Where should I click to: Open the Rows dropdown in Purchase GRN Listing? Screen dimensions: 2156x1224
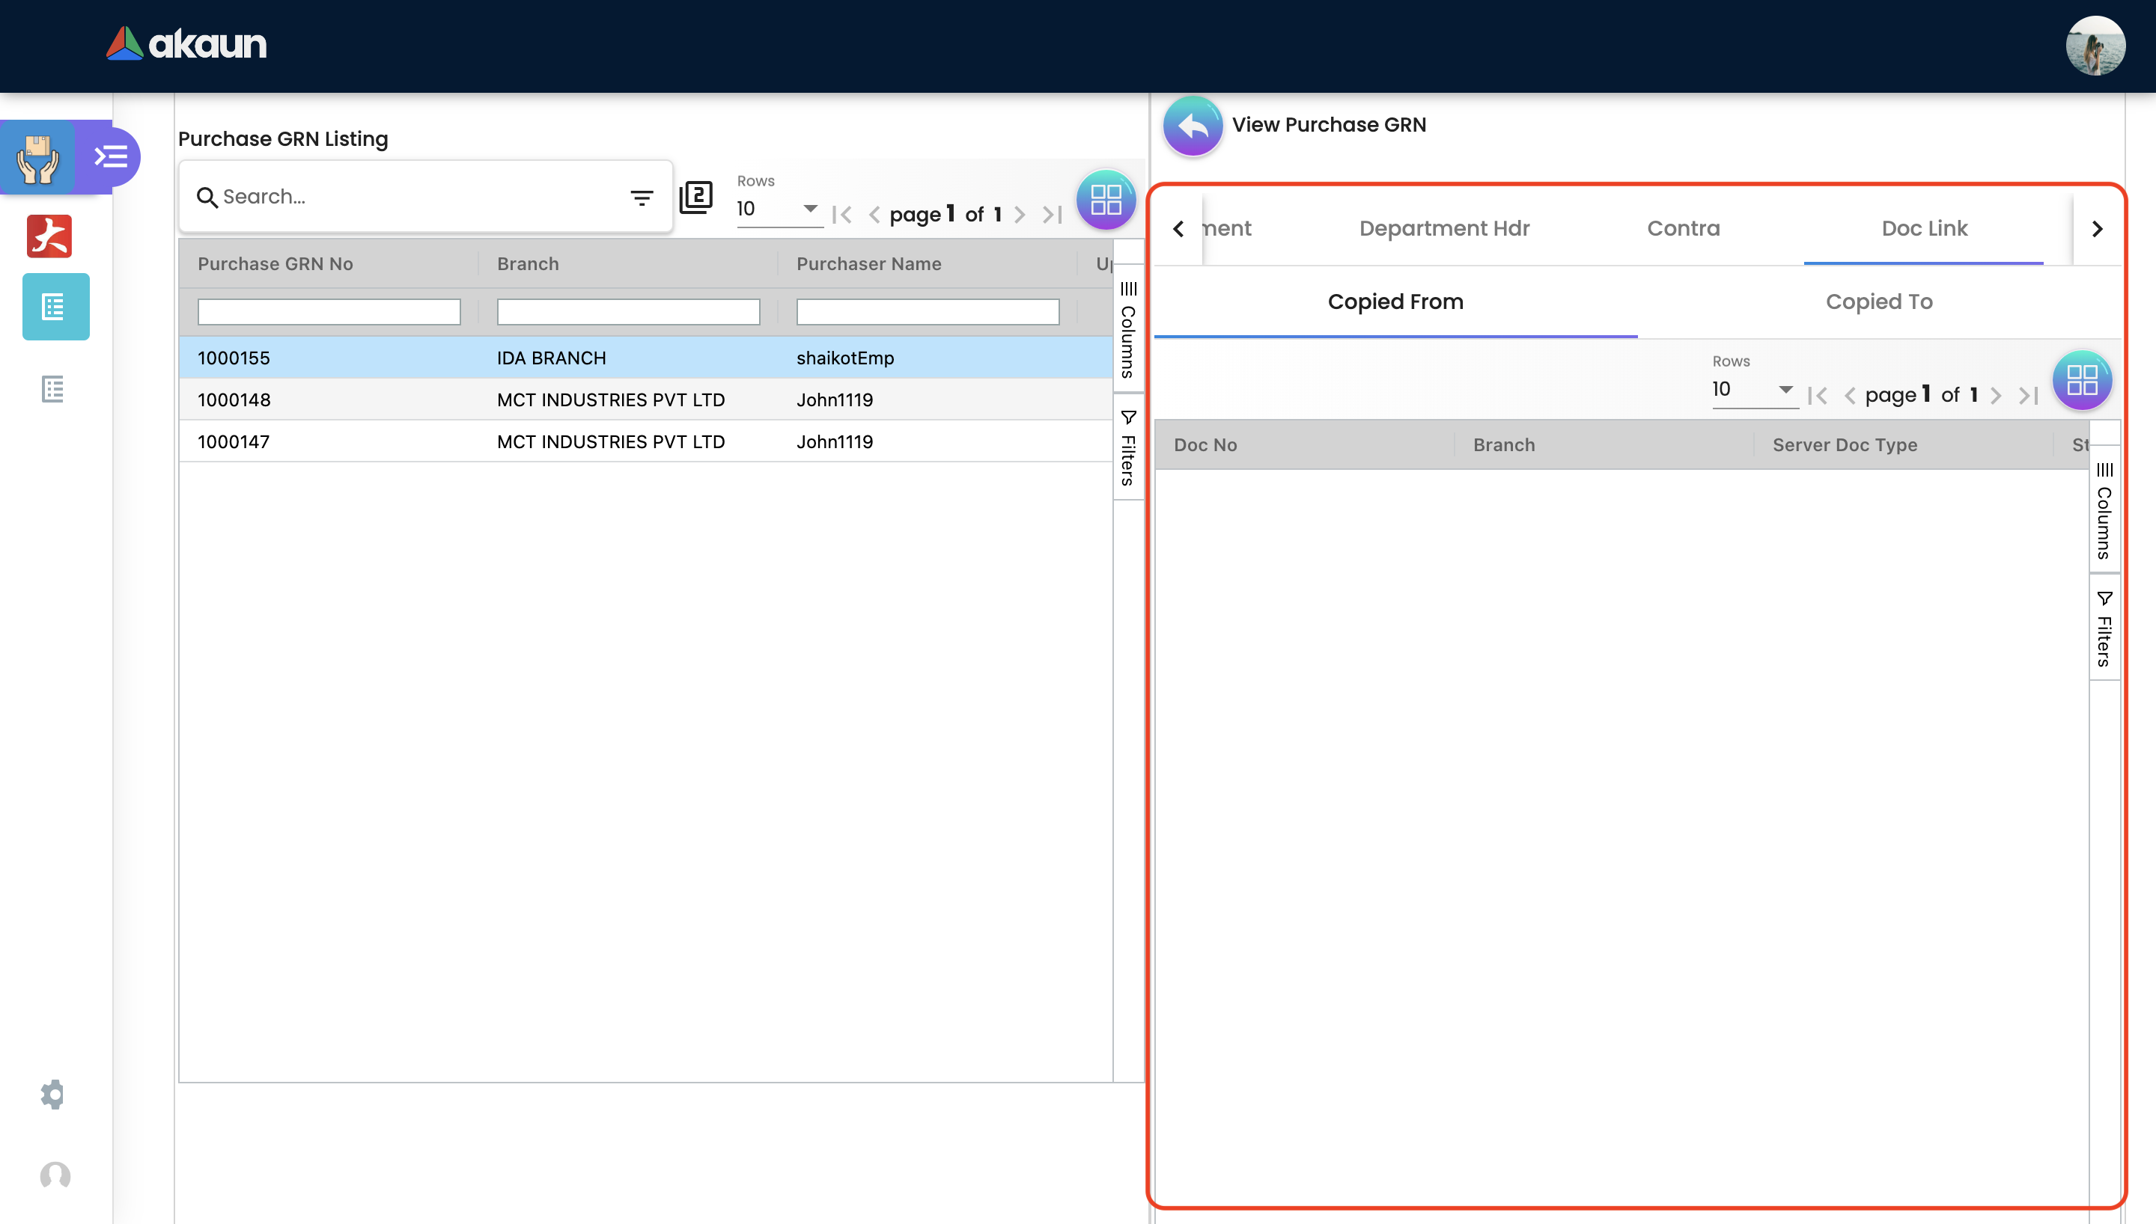click(778, 209)
